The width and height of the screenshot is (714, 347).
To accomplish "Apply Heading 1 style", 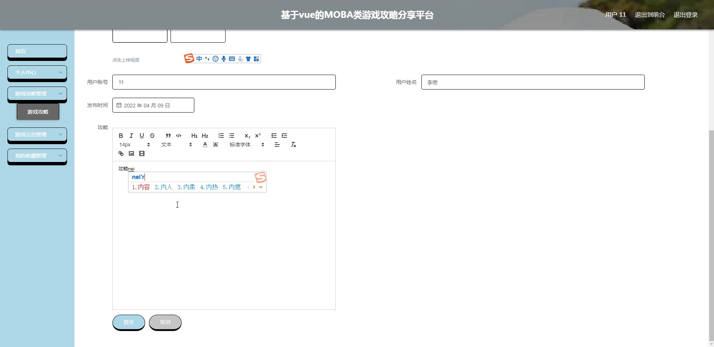I will pos(194,136).
